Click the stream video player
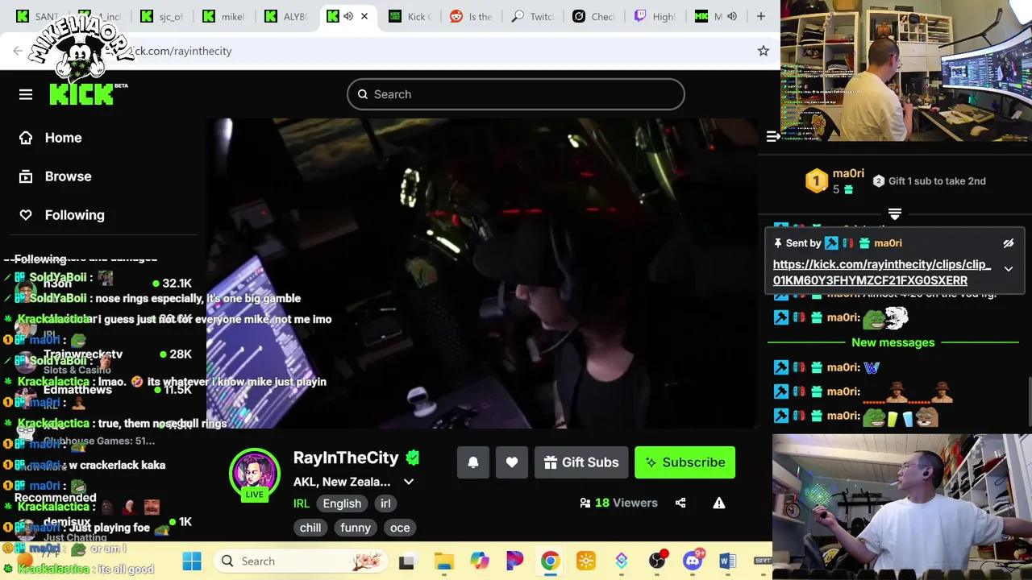The width and height of the screenshot is (1032, 580). tap(482, 274)
